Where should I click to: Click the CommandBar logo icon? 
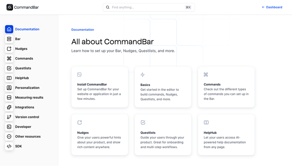(x=10, y=7)
